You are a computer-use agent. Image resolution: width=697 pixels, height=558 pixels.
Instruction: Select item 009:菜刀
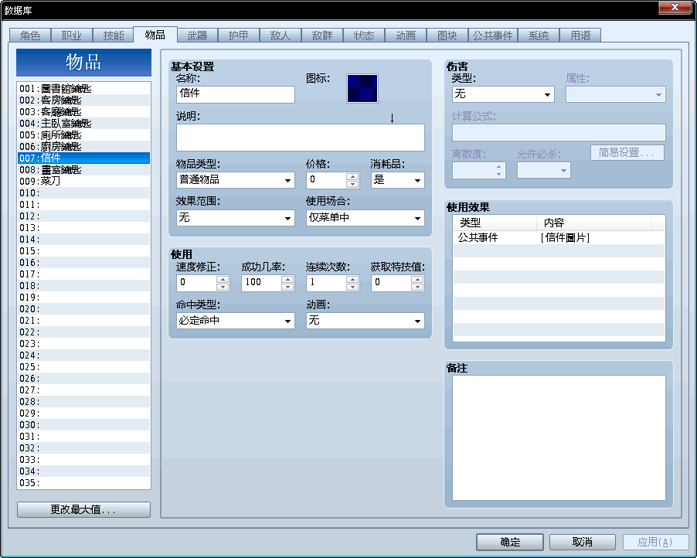tap(83, 181)
